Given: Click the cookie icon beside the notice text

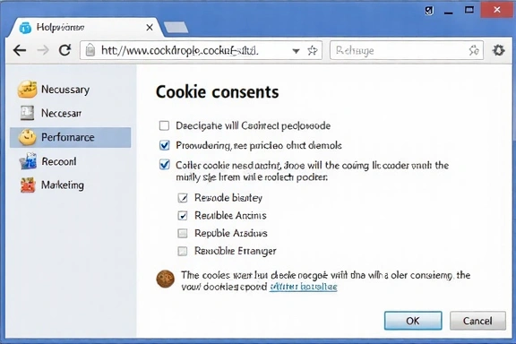Looking at the screenshot, I should [x=165, y=279].
